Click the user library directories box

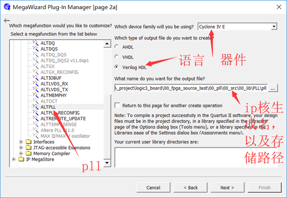click(196, 157)
